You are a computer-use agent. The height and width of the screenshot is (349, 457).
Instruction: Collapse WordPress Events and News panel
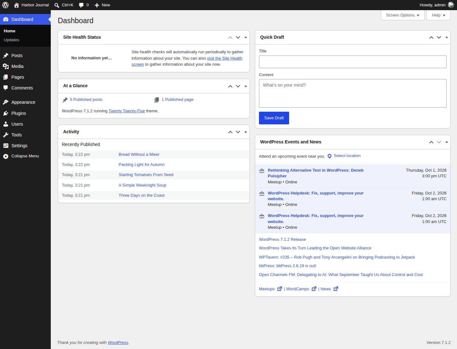447,142
